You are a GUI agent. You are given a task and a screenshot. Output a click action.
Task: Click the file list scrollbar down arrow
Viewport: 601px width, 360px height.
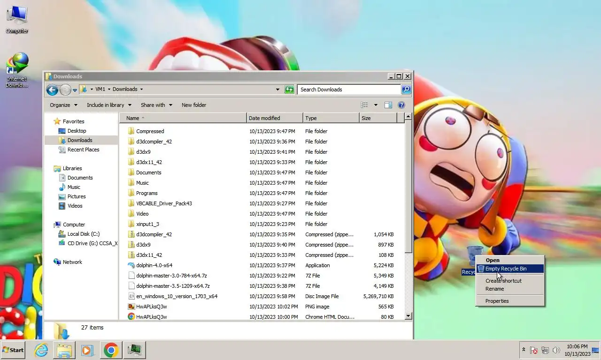[408, 316]
